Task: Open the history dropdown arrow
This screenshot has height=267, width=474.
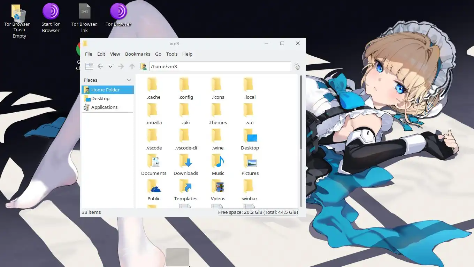Action: click(110, 66)
